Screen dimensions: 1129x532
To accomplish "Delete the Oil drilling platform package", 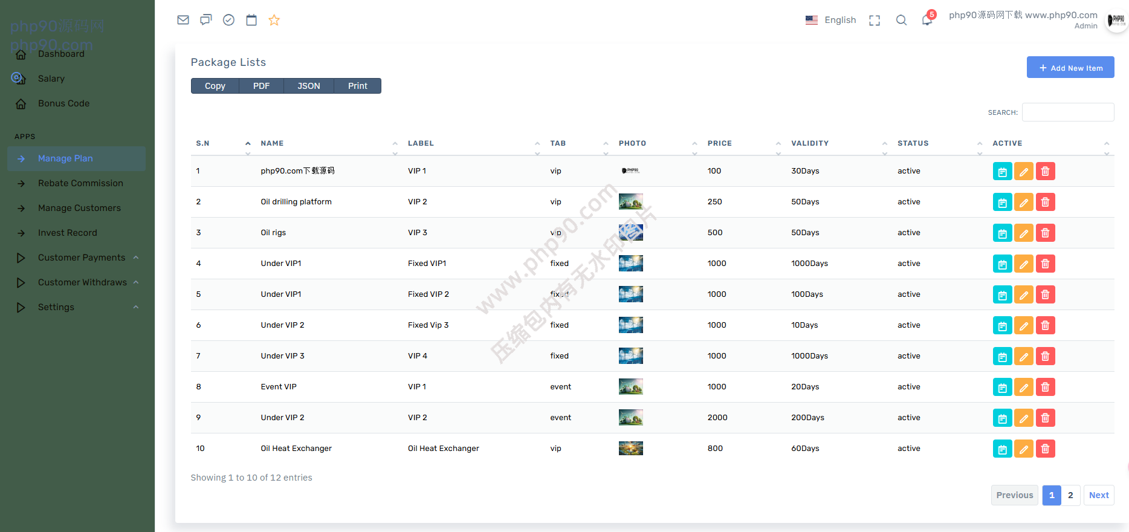I will pos(1045,202).
